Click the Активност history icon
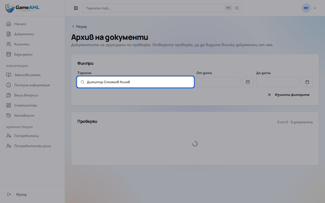This screenshot has height=203, width=325. tap(9, 115)
